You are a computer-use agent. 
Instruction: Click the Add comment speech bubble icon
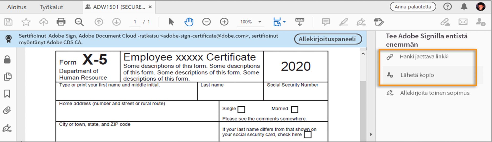[326, 22]
